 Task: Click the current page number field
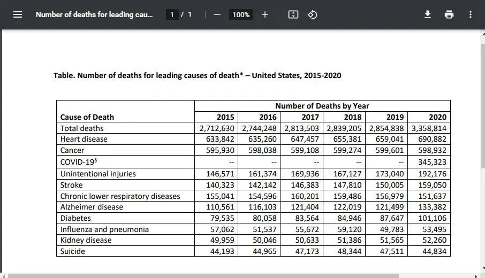tap(172, 14)
